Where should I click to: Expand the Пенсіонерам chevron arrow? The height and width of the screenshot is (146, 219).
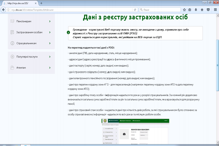tap(50, 21)
